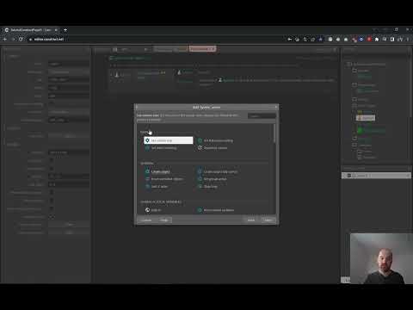
Task: Click the red extension icon in browser toolbar
Action: point(369,39)
